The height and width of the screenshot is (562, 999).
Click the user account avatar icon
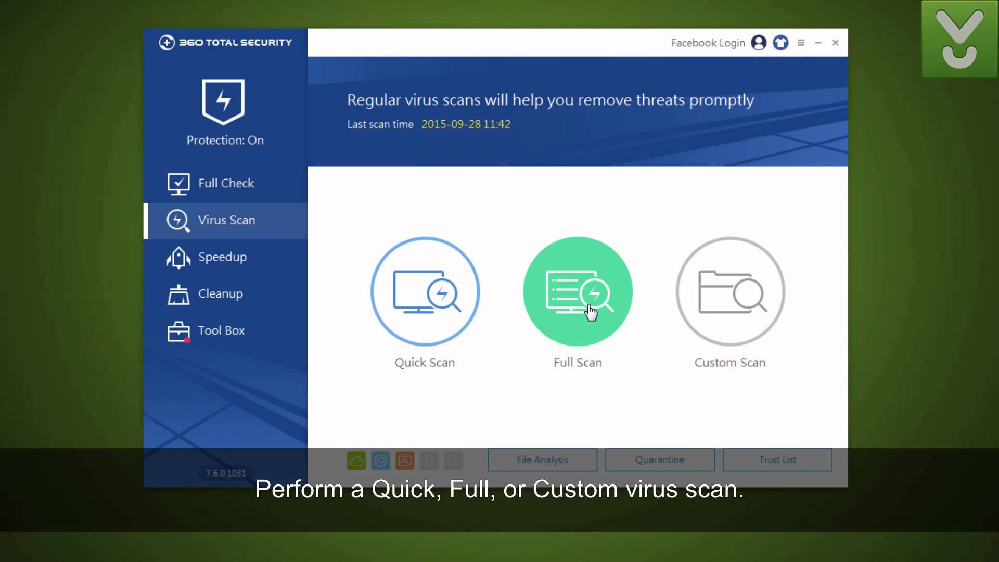[x=759, y=43]
